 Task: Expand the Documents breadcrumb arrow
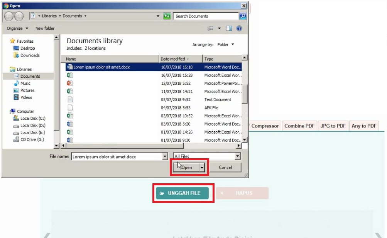(85, 16)
